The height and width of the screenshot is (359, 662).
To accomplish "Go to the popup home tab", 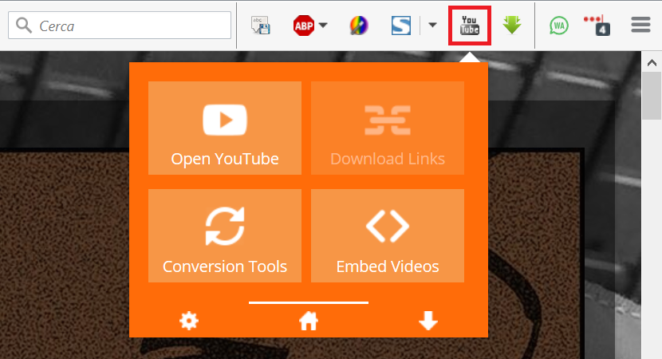I will point(309,321).
